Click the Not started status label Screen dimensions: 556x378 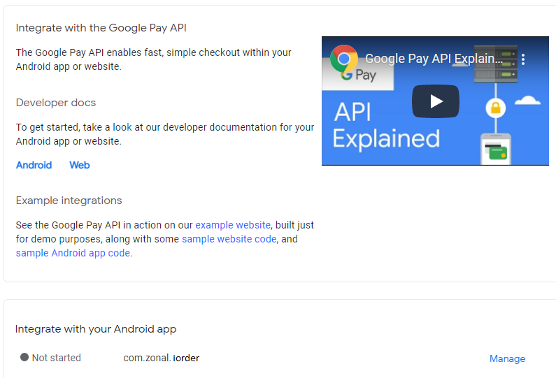57,358
